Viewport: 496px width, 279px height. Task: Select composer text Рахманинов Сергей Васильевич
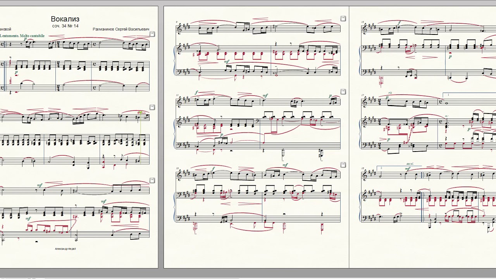[121, 29]
